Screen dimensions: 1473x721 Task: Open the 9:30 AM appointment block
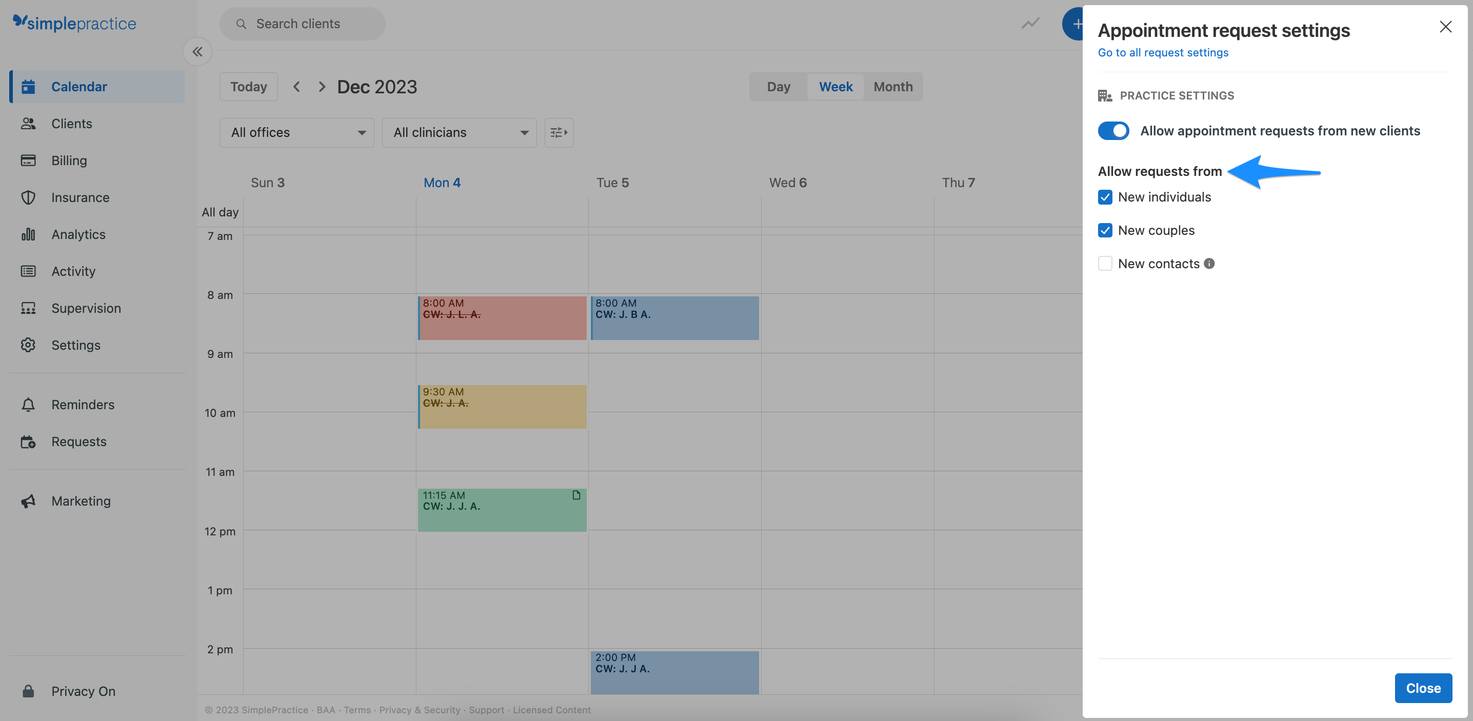point(502,406)
